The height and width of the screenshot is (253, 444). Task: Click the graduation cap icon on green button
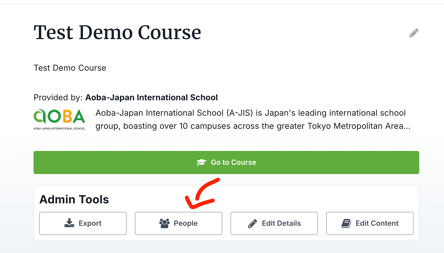pyautogui.click(x=201, y=162)
